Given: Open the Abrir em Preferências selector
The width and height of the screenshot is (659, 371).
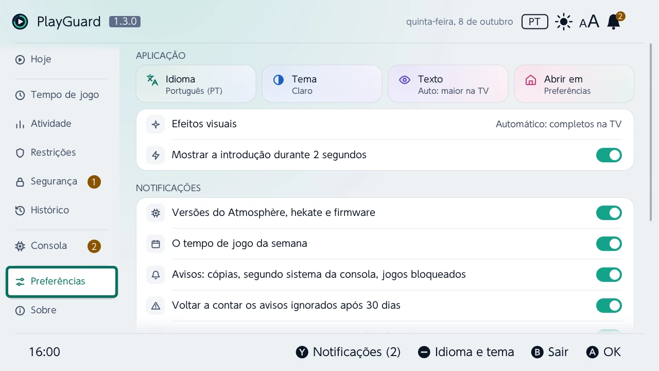Looking at the screenshot, I should [x=574, y=84].
